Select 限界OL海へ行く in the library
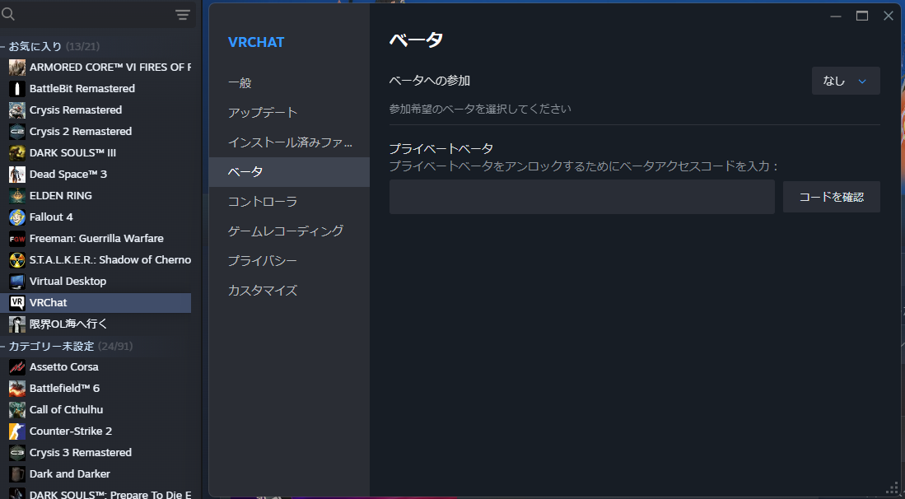The image size is (905, 499). point(96,324)
